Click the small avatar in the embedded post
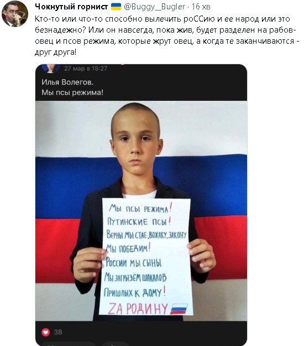 pos(51,68)
